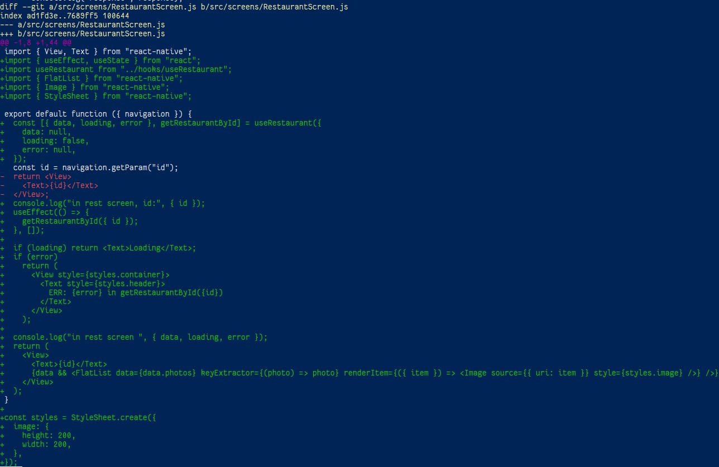Image resolution: width=719 pixels, height=467 pixels.
Task: Click the 'loading: false,' added line
Action: point(56,141)
